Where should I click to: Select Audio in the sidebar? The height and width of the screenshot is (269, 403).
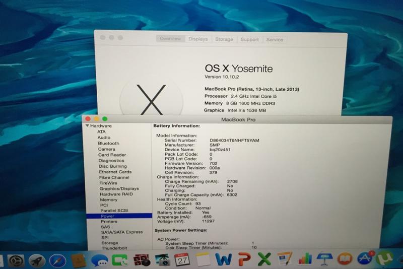point(104,138)
